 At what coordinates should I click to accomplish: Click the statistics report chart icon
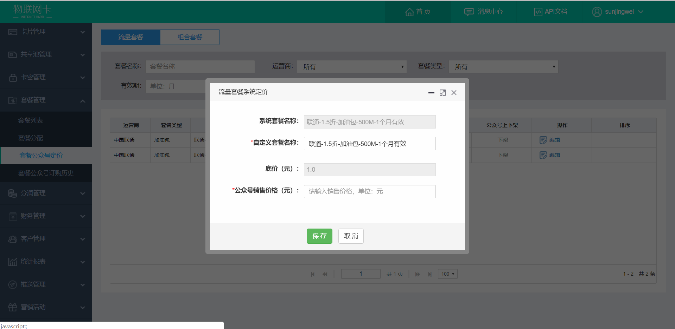(x=13, y=262)
